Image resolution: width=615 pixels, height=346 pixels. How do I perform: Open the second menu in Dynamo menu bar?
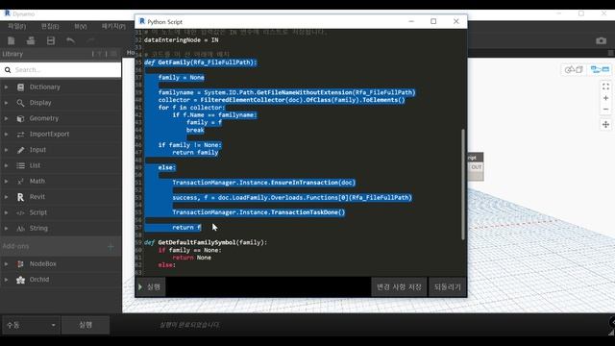pos(50,26)
